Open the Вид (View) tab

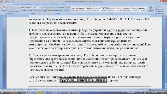tap(63, 4)
